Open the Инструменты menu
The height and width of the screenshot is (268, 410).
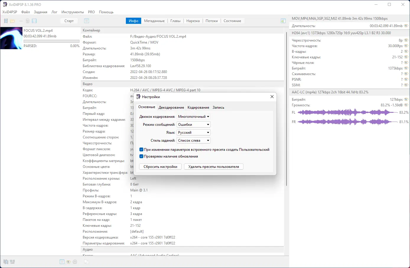pyautogui.click(x=73, y=12)
